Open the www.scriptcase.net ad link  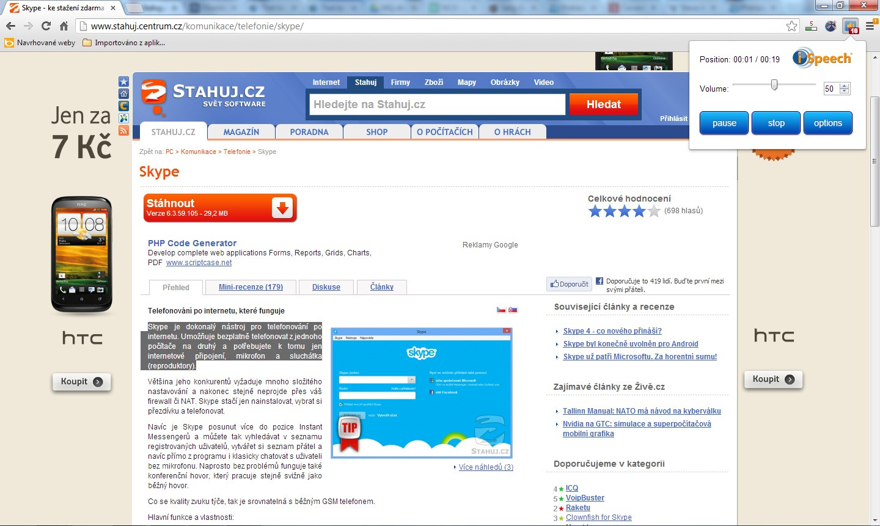coord(199,263)
